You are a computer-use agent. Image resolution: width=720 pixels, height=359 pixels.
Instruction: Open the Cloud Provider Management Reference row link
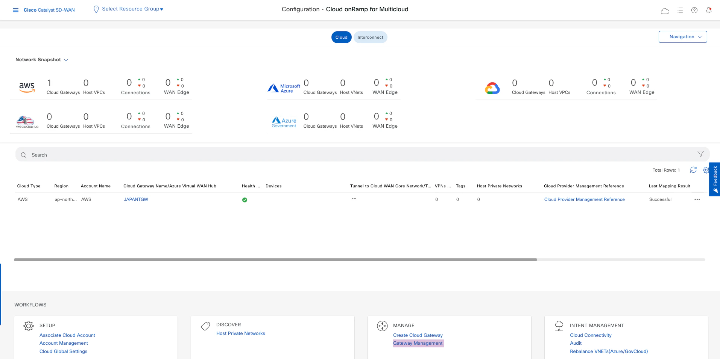(x=584, y=199)
